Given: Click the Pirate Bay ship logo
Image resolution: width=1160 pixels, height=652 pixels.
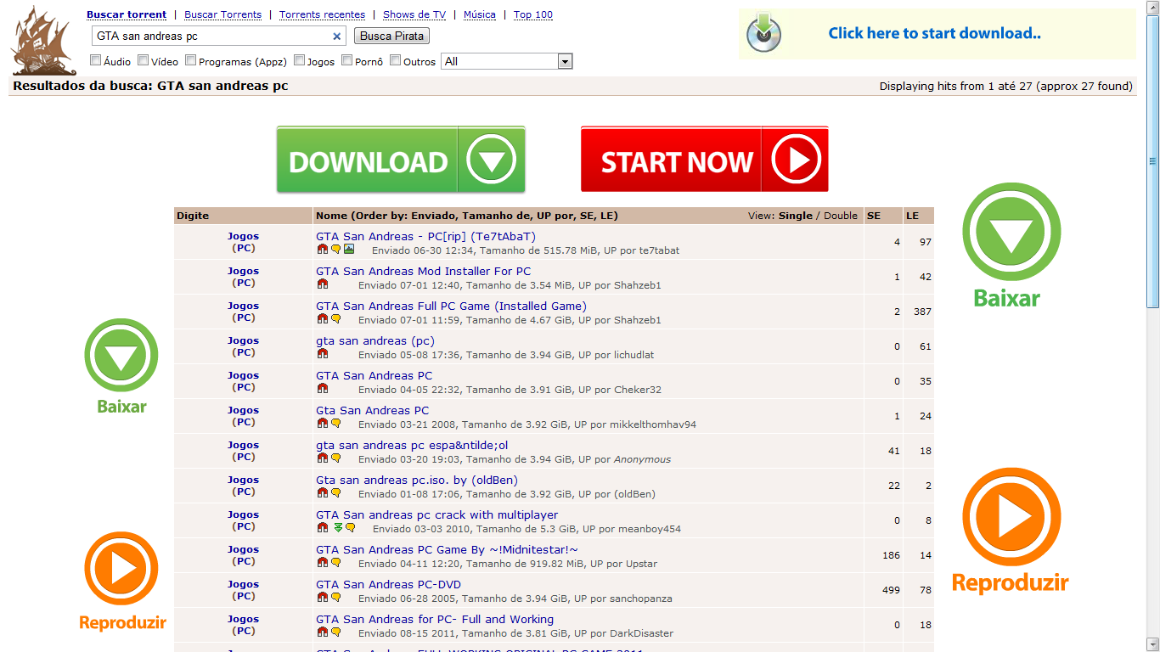Looking at the screenshot, I should 43,41.
